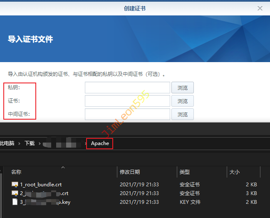
Task: Sort files by 大小 column
Action: click(x=234, y=172)
